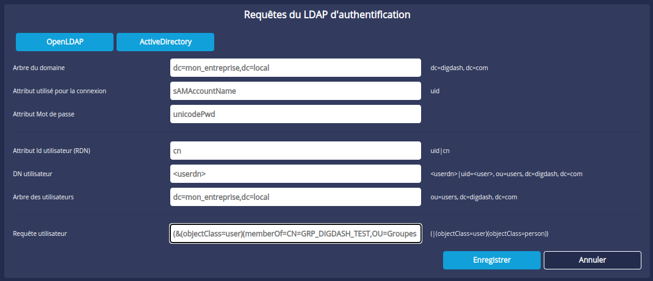Click the unicodePwd password attribute field
Screen dimensions: 653x281
[x=296, y=114]
